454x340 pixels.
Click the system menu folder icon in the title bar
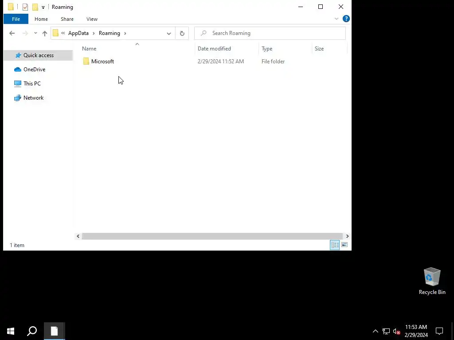coord(11,7)
